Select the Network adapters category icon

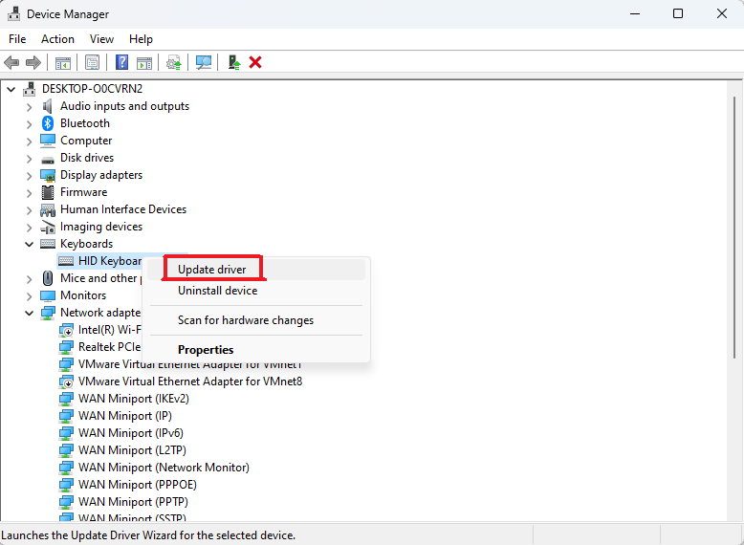tap(48, 313)
